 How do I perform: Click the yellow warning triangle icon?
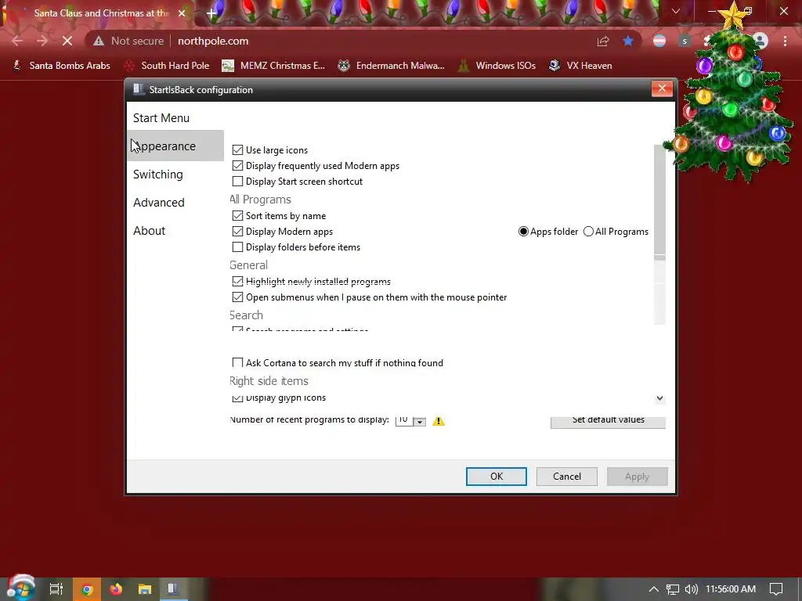pyautogui.click(x=439, y=421)
